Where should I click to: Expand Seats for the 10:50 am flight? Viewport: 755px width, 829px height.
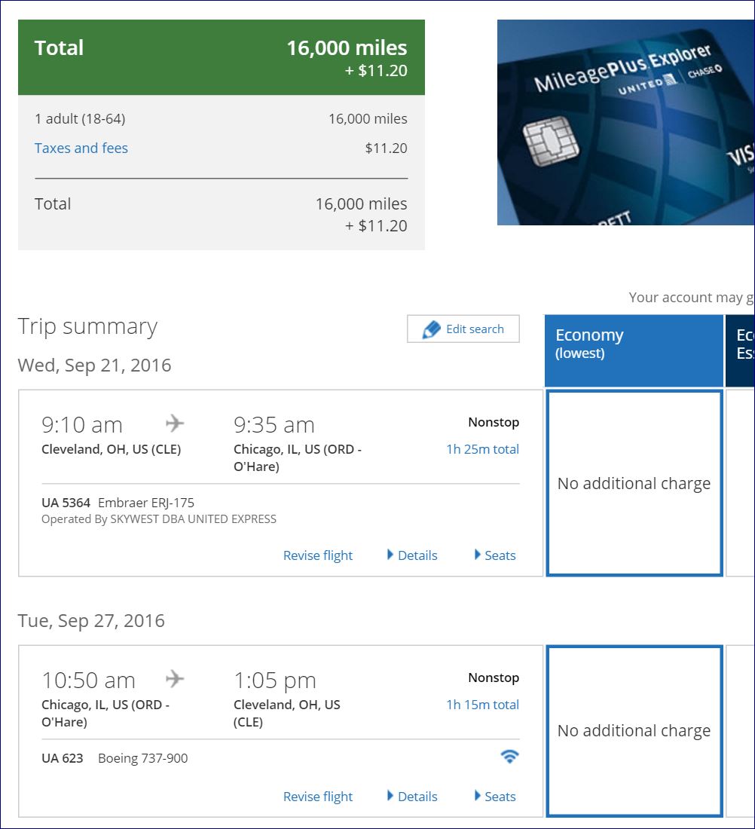[x=495, y=797]
